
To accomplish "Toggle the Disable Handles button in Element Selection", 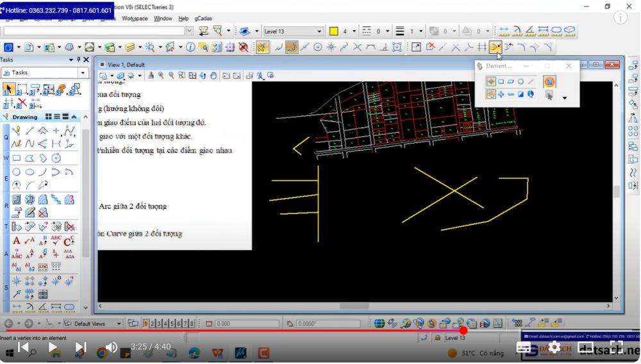I will [549, 81].
